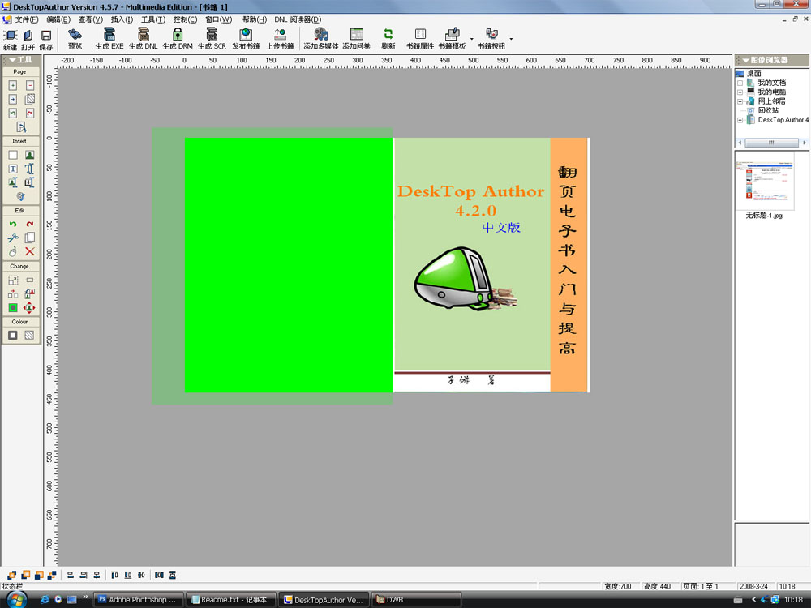
Task: Click the red X Delete icon
Action: 30,251
